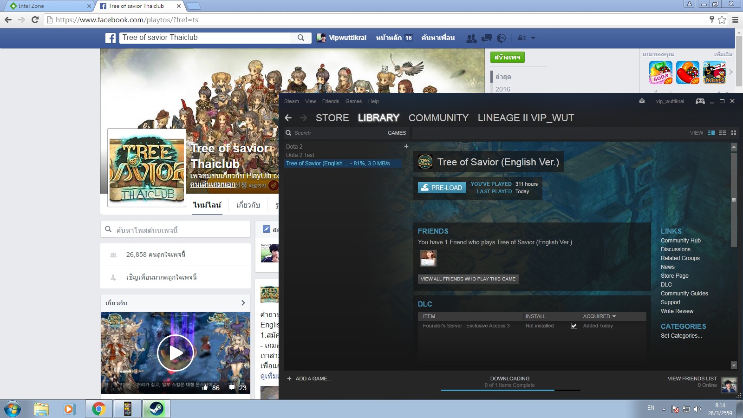The height and width of the screenshot is (418, 743).
Task: Go to the COMMUNITY tab in Steam
Action: click(438, 118)
